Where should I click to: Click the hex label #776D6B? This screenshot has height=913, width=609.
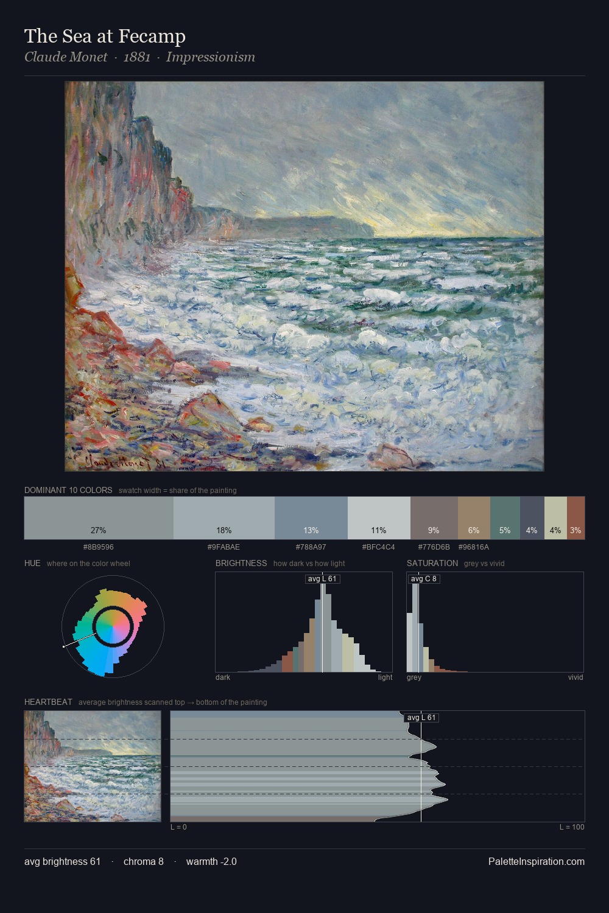[x=434, y=547]
